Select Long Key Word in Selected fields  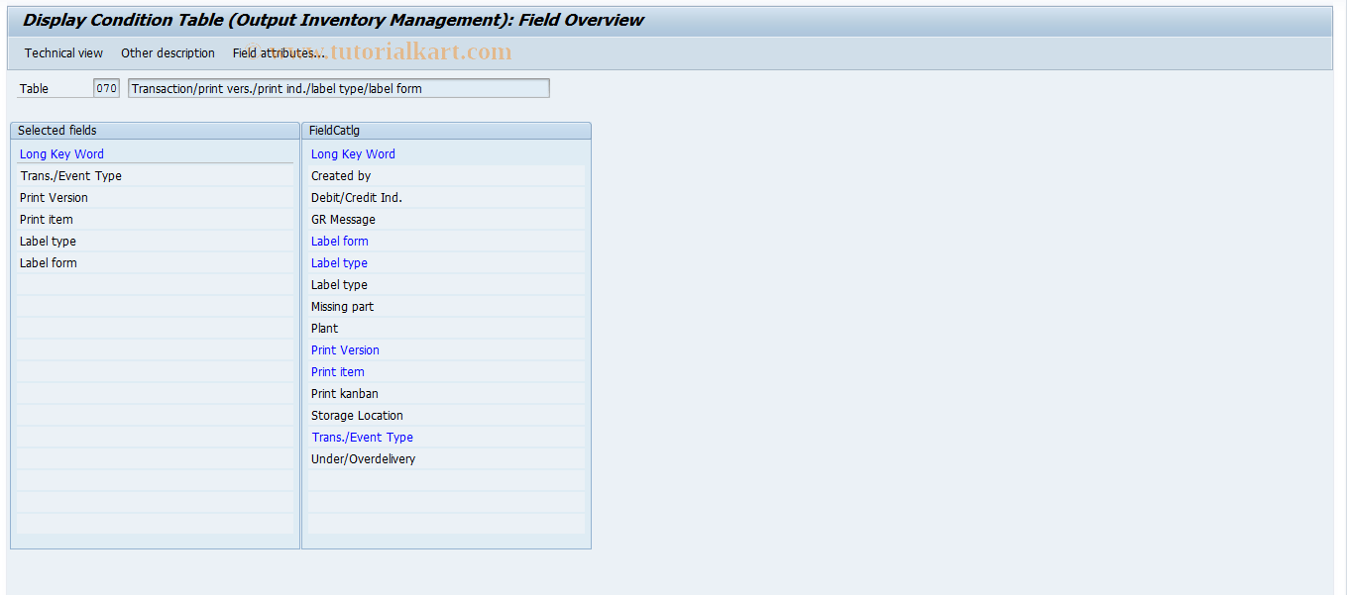click(61, 153)
